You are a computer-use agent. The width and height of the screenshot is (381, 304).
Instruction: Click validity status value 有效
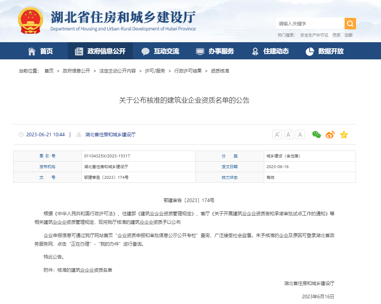click(x=270, y=177)
